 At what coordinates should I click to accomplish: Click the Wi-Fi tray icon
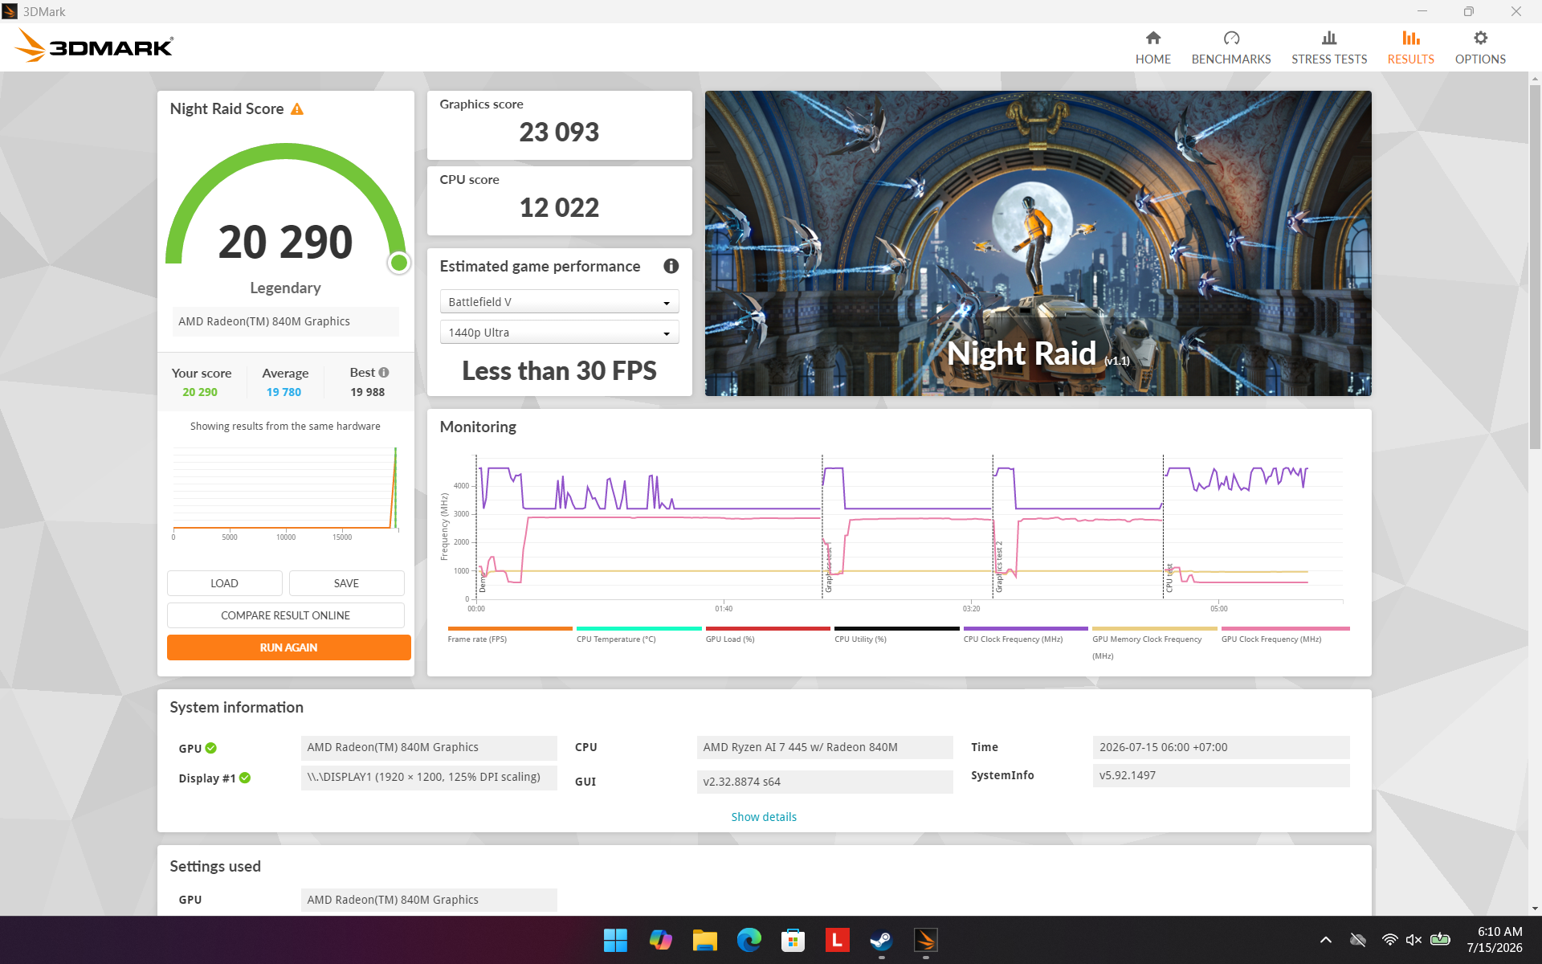click(1389, 940)
